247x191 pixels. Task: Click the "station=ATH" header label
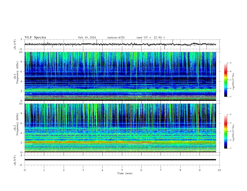[116, 37]
